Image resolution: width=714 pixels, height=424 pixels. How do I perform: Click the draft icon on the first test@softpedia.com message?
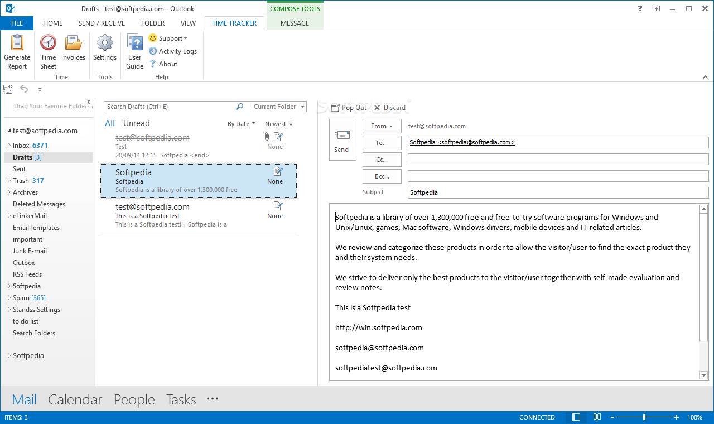coord(278,137)
